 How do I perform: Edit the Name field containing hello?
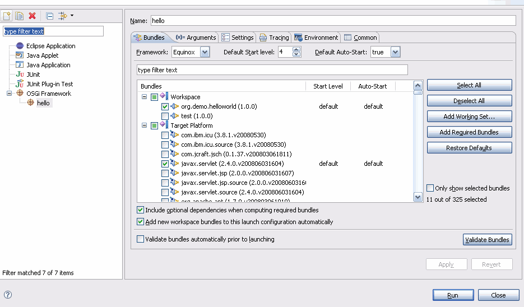pyautogui.click(x=333, y=21)
